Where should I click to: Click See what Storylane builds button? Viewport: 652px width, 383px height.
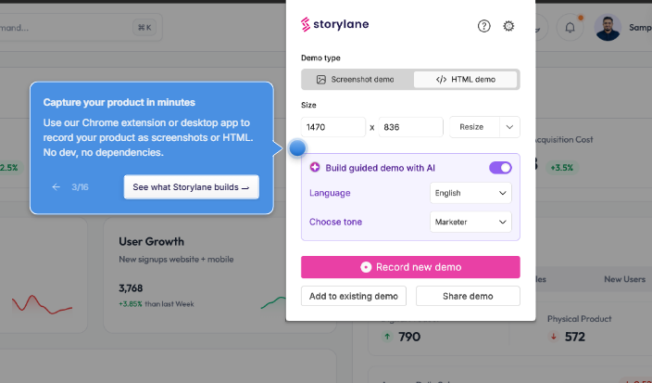tap(192, 187)
